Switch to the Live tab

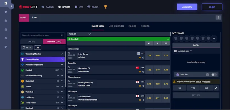[34, 18]
